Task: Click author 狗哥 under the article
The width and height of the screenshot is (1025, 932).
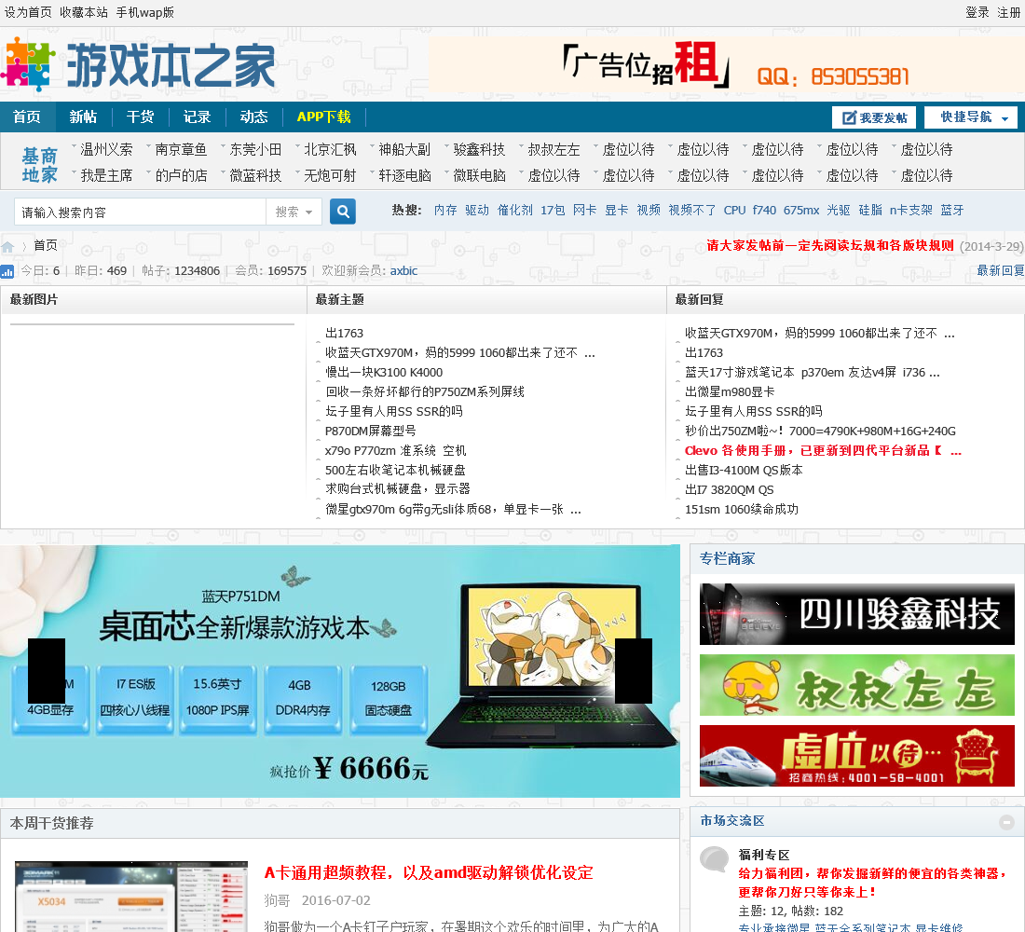Action: tap(277, 900)
